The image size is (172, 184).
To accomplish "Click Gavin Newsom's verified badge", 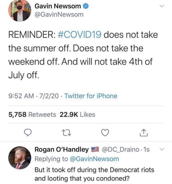I will (x=86, y=6).
